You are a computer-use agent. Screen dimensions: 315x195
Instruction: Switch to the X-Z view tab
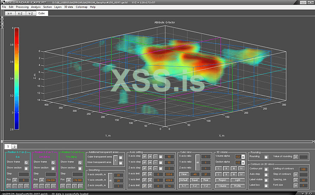pos(20,13)
